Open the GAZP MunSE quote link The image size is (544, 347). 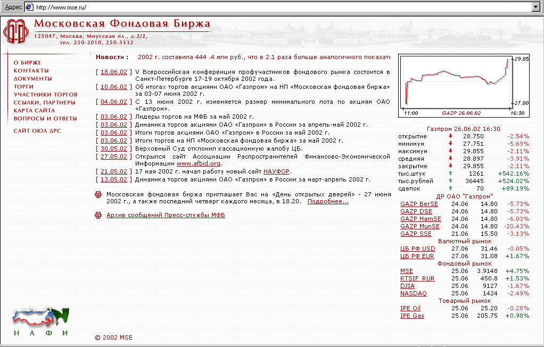[x=420, y=227]
